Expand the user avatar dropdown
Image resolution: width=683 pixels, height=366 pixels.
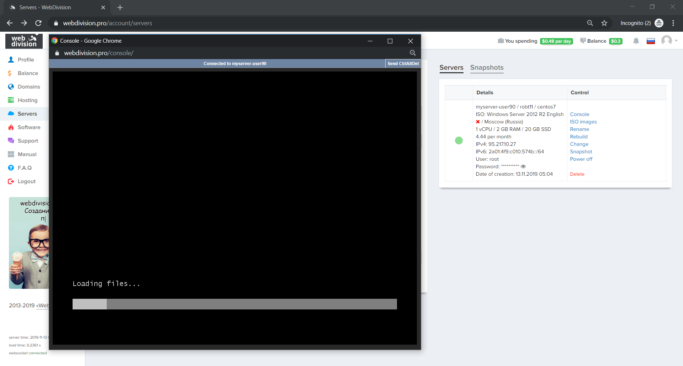(x=669, y=41)
